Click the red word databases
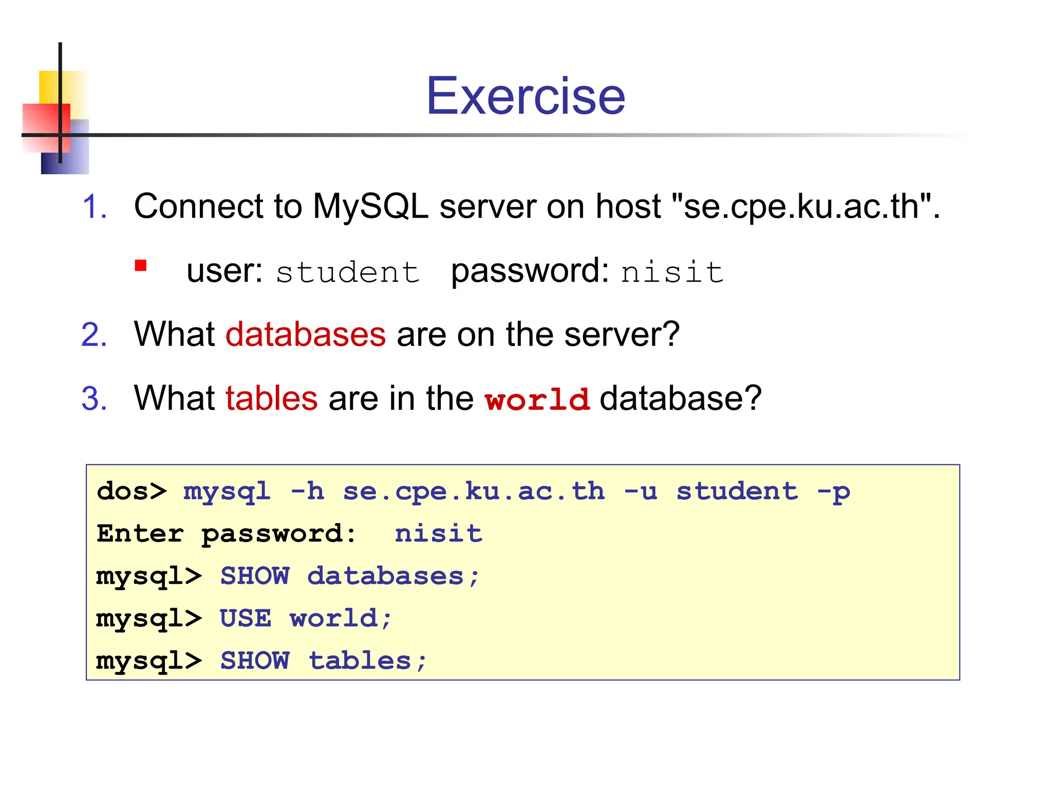This screenshot has width=1052, height=789. click(x=306, y=334)
